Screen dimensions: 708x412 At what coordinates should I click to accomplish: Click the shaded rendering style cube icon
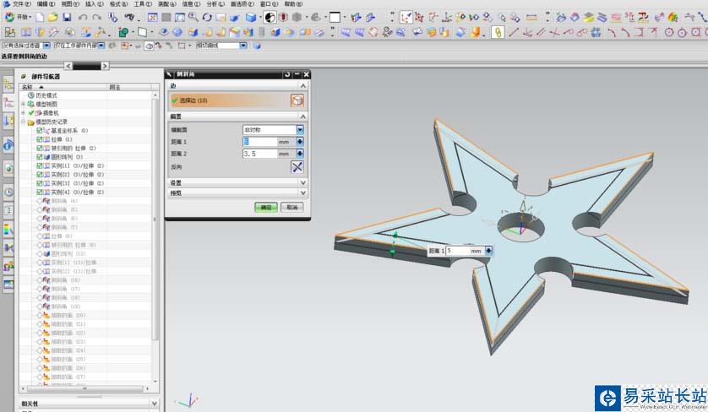251,17
